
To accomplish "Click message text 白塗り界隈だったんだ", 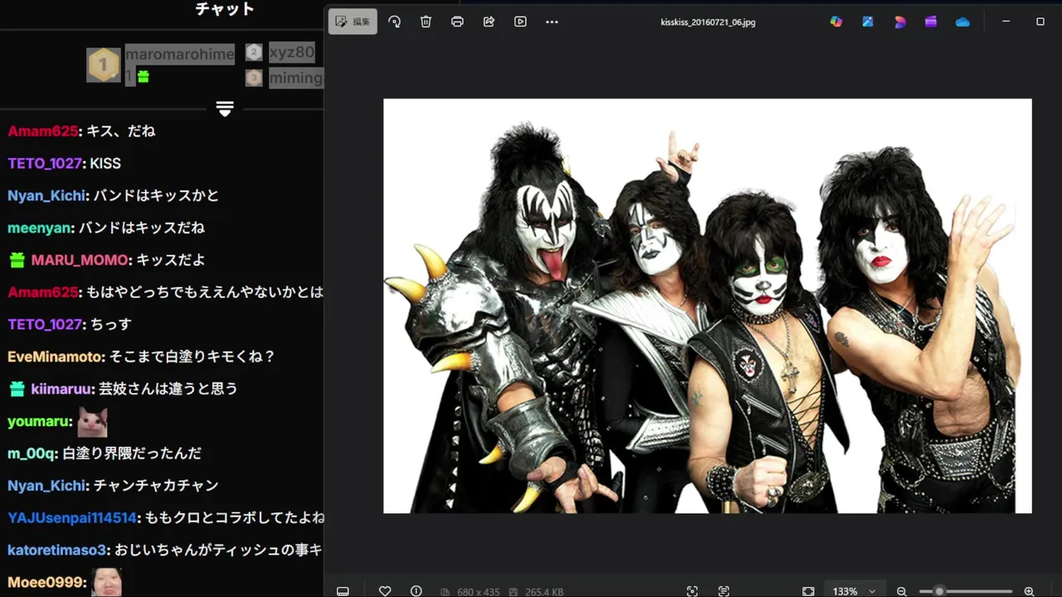I will [132, 454].
